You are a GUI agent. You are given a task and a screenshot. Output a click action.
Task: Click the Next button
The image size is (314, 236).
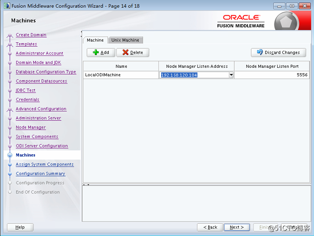[237, 227]
